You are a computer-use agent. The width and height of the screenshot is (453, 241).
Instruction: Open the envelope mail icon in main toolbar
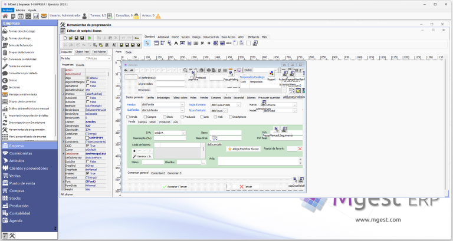click(44, 16)
